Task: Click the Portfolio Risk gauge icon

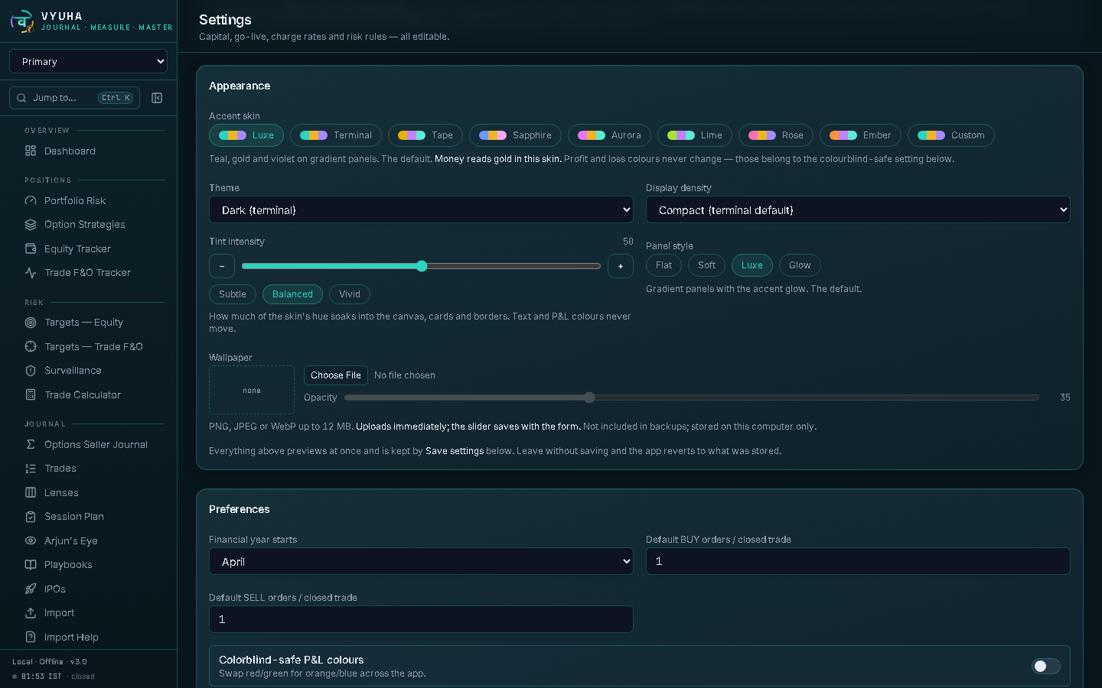Action: [x=31, y=200]
